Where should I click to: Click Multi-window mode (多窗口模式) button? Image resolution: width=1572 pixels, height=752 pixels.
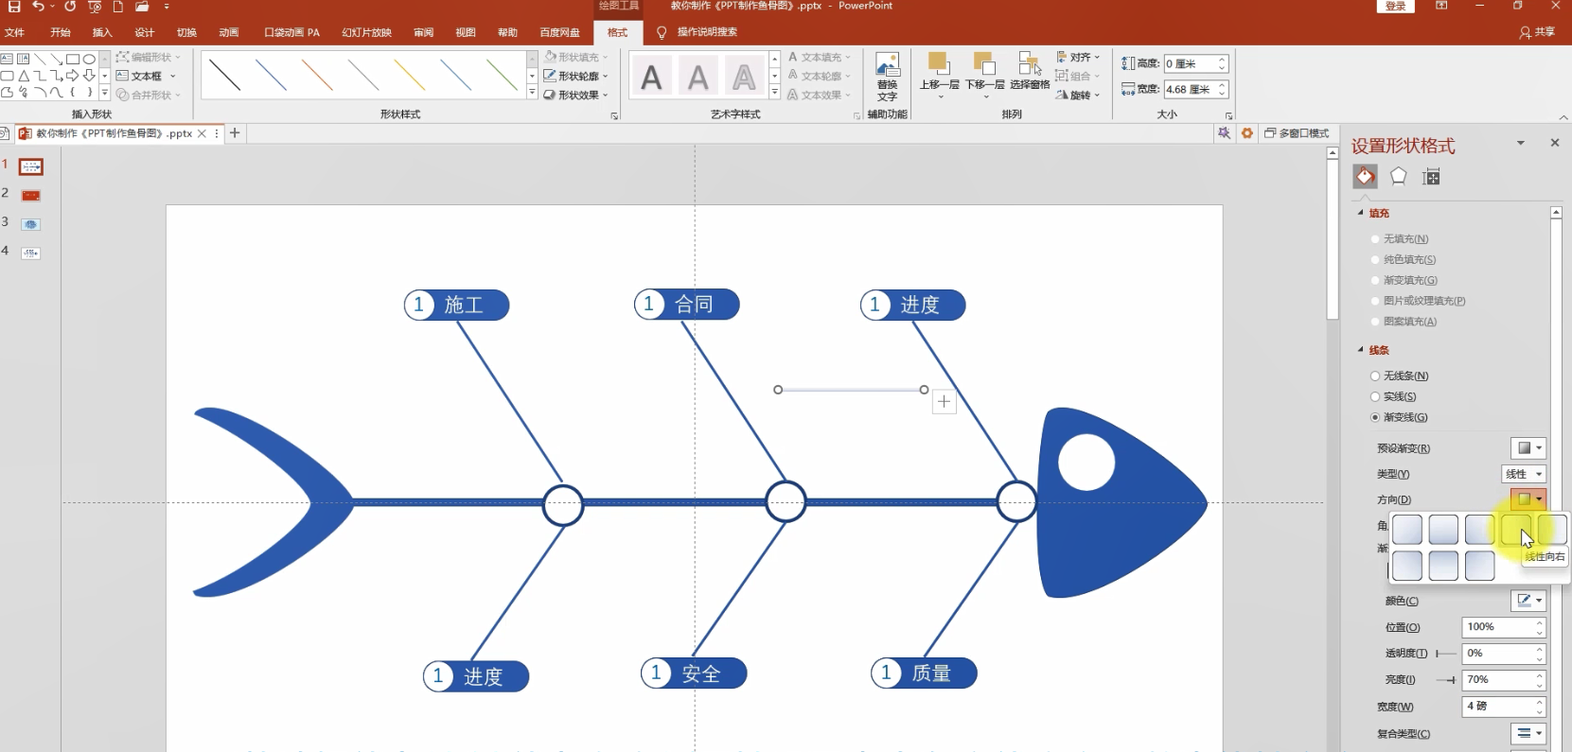(1297, 133)
